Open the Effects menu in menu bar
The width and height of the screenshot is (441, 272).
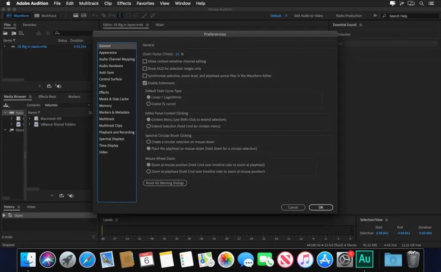click(124, 3)
